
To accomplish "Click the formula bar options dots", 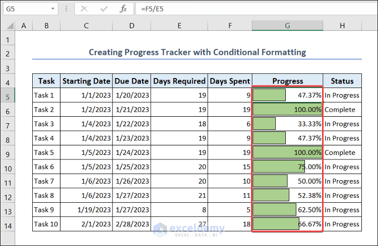I will [67, 9].
